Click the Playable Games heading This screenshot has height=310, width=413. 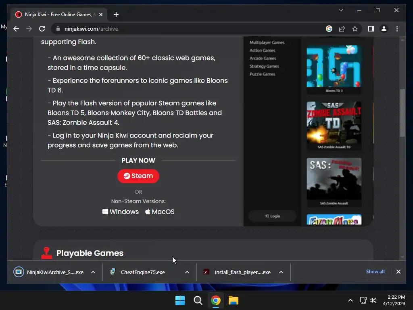(x=90, y=253)
